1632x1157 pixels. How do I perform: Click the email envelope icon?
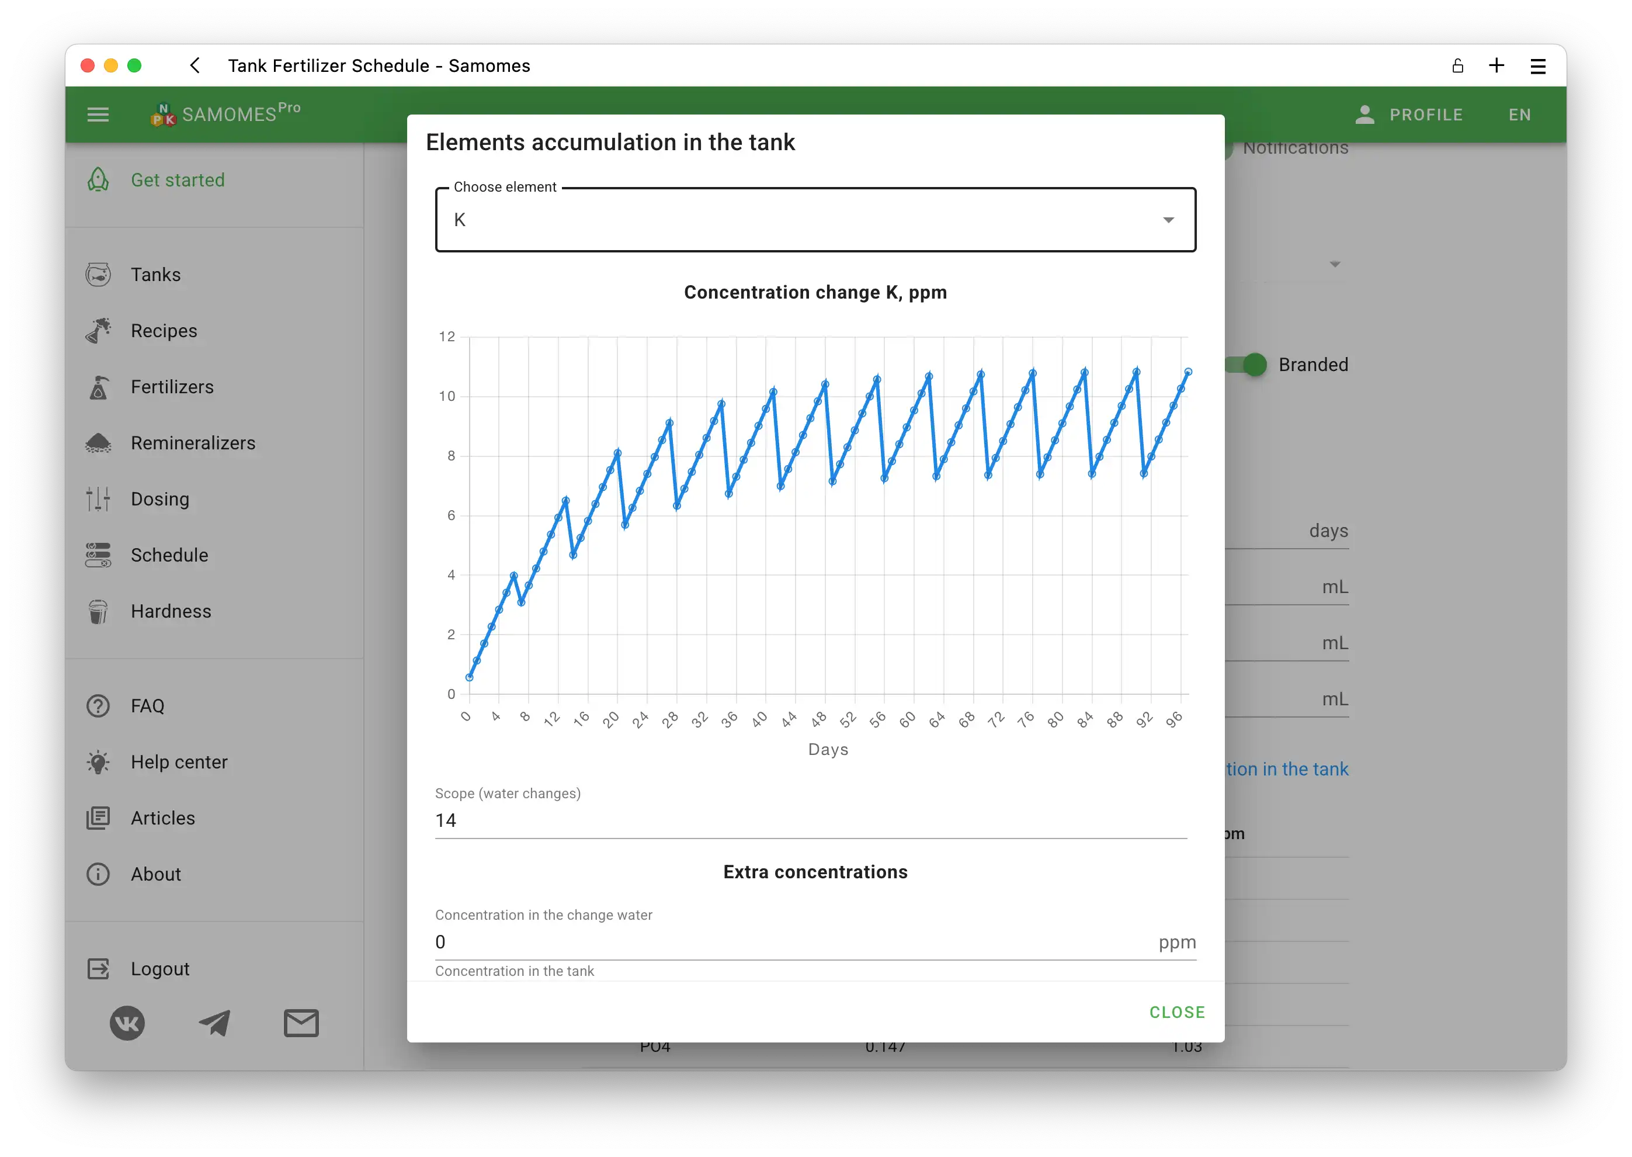point(301,1023)
